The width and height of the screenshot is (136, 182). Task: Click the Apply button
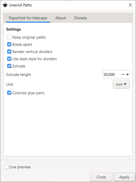coord(124,177)
